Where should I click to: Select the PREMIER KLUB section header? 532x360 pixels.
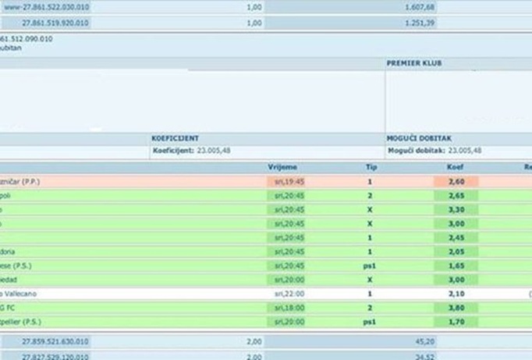coord(413,63)
